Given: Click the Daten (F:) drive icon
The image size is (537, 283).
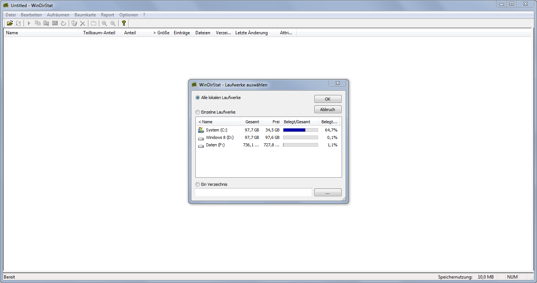Looking at the screenshot, I should (201, 145).
